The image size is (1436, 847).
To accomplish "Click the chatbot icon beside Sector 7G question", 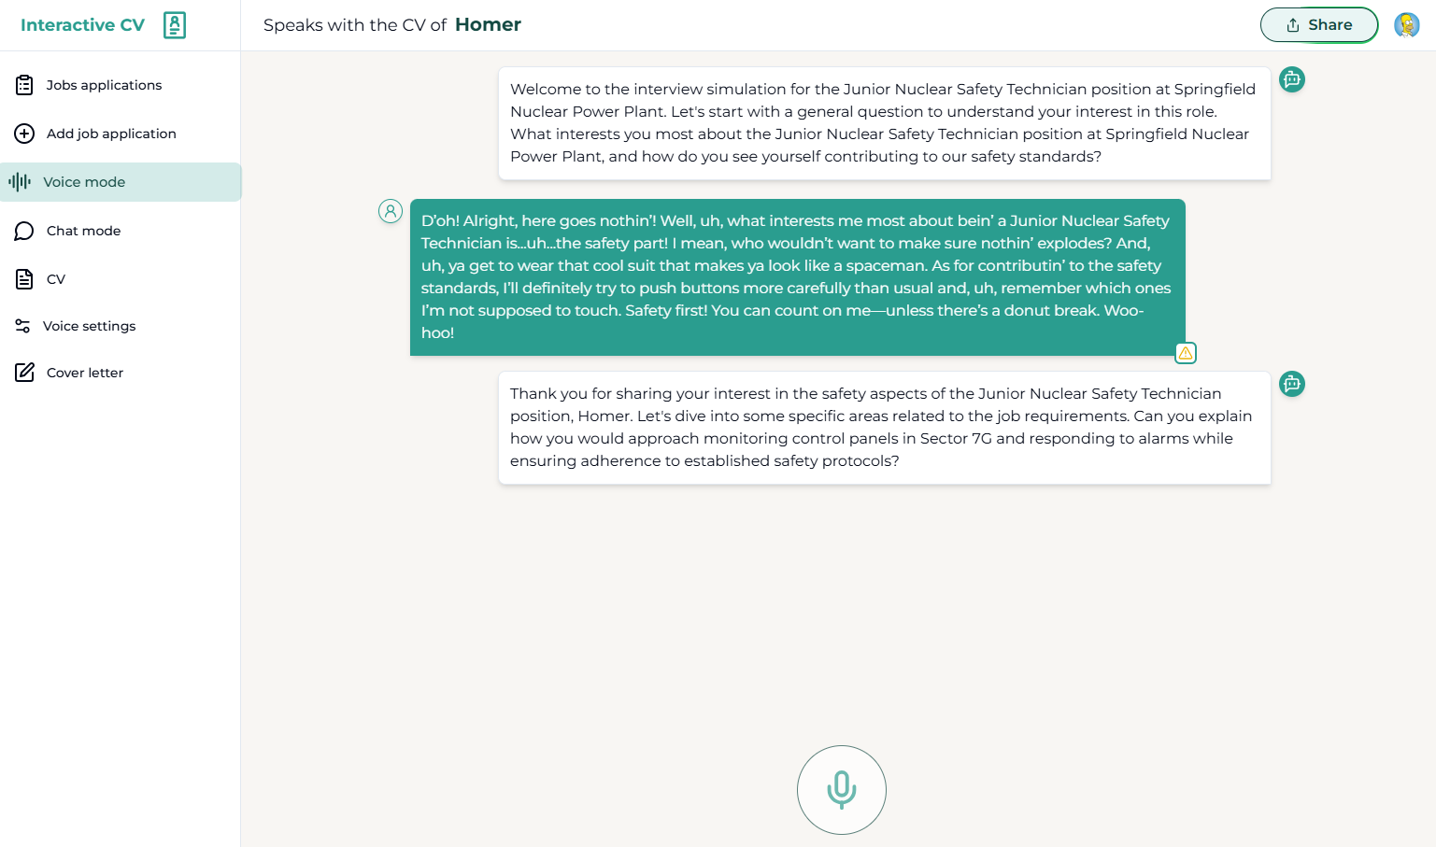I will (x=1292, y=384).
